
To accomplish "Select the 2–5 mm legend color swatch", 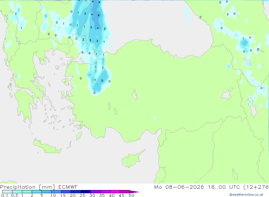I will tap(37, 192).
